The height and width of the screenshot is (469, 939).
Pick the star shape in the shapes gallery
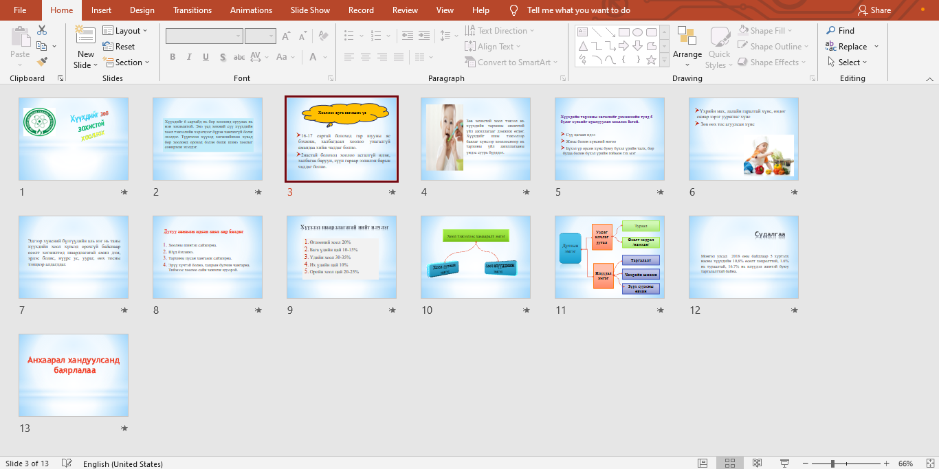tap(651, 60)
